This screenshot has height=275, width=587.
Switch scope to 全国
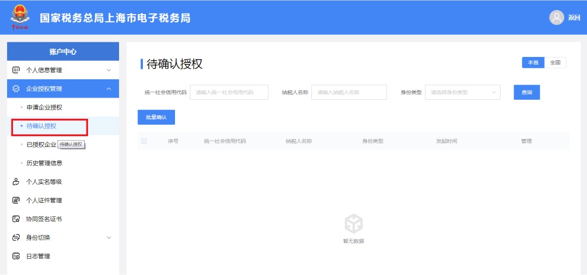pos(555,62)
